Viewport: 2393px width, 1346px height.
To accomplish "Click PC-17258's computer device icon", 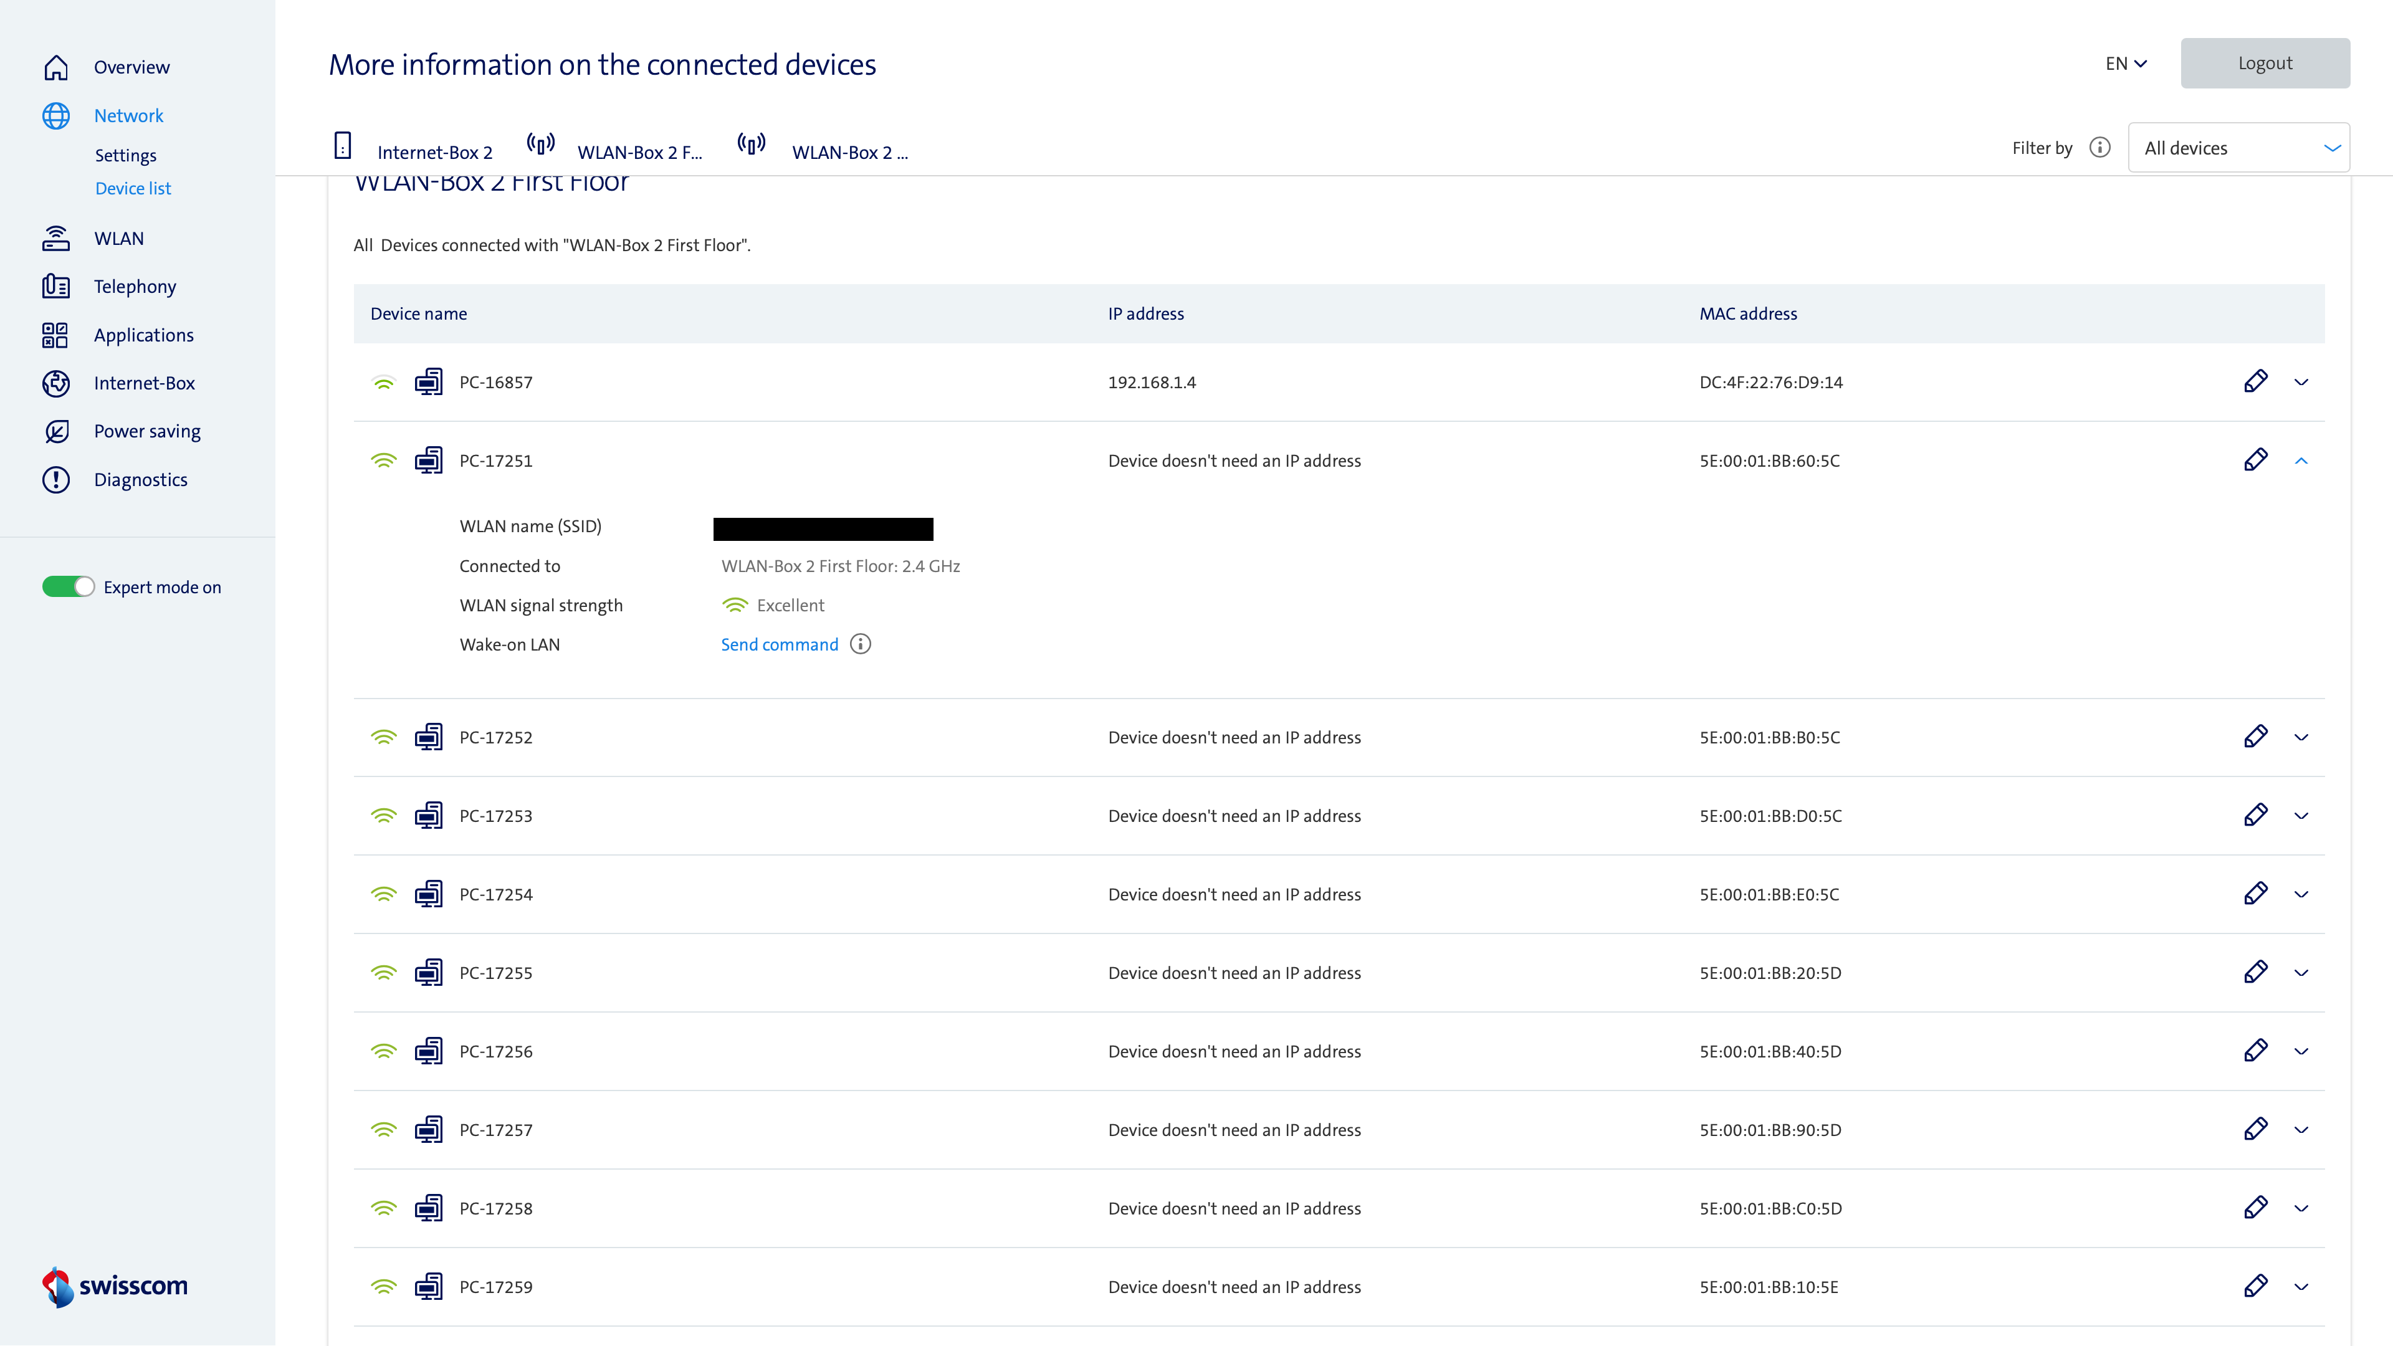I will click(428, 1208).
